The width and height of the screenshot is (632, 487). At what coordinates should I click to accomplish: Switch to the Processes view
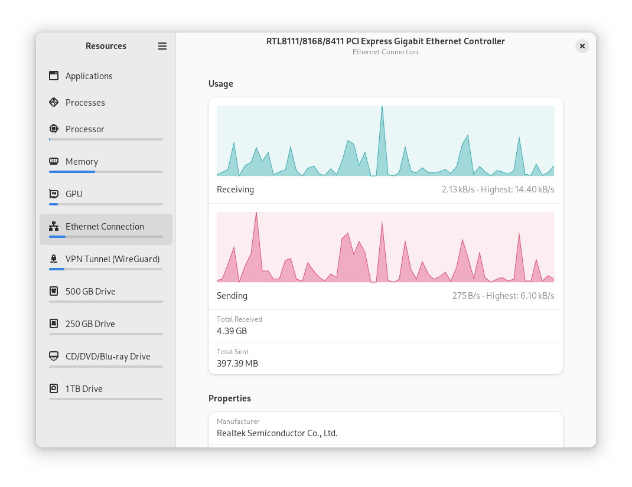(x=86, y=102)
